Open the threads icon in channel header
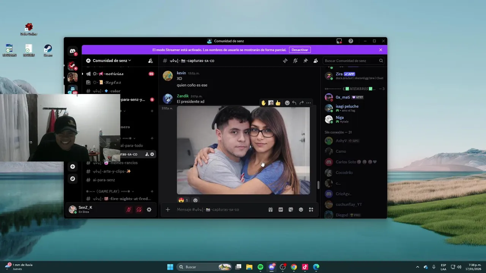 (285, 61)
